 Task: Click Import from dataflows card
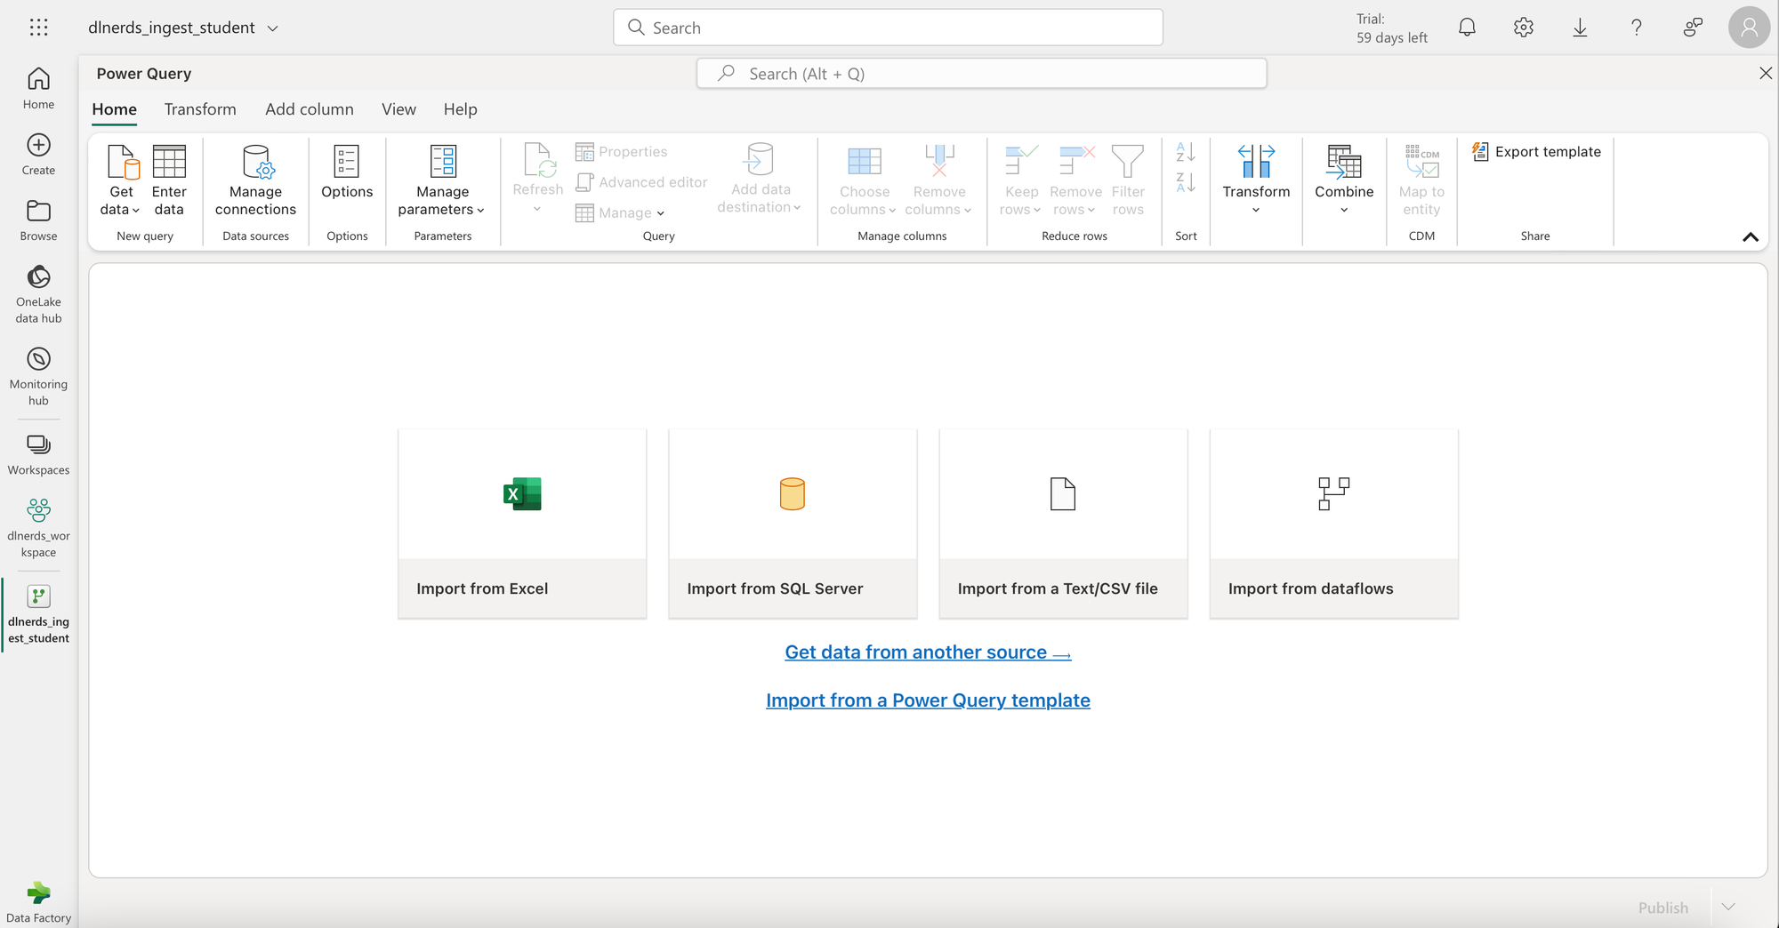(x=1333, y=524)
